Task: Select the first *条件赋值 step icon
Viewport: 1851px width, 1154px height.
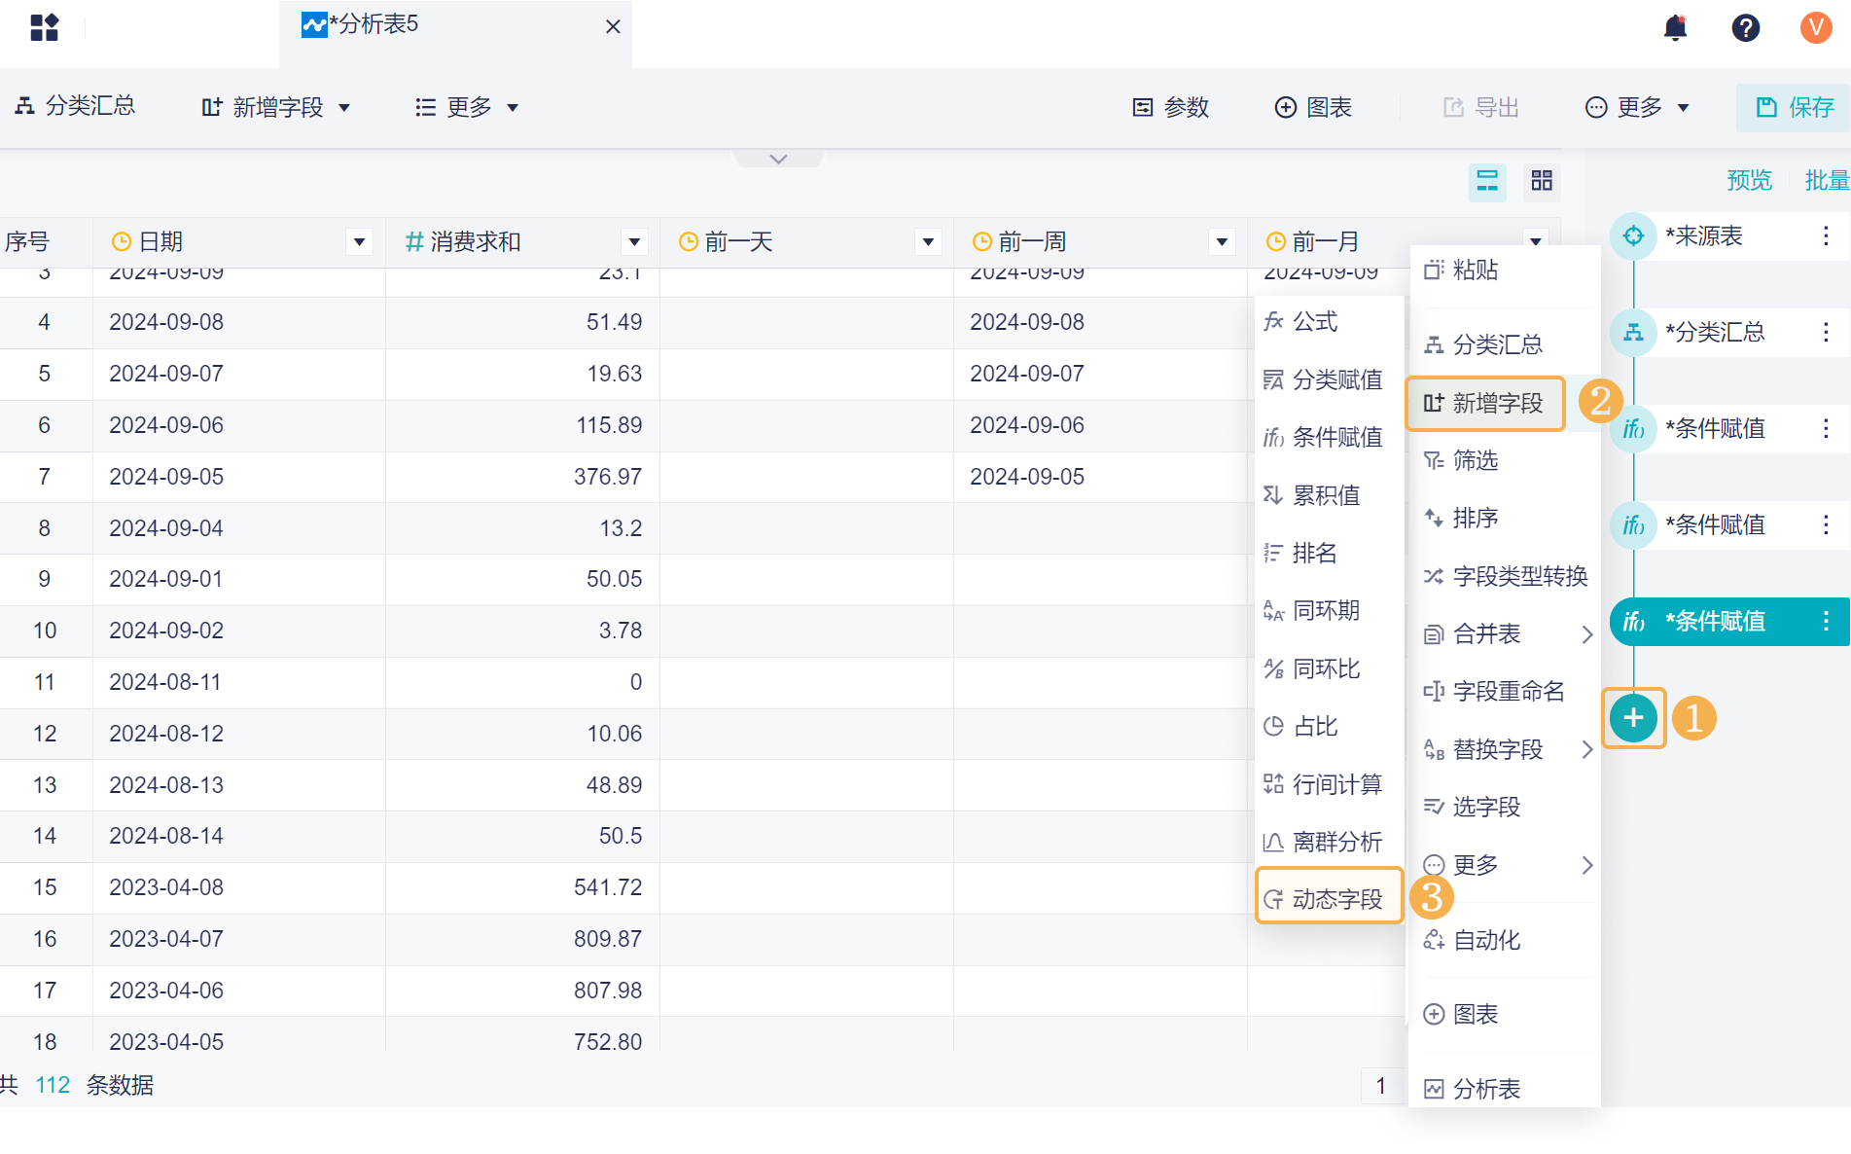Action: click(x=1633, y=428)
